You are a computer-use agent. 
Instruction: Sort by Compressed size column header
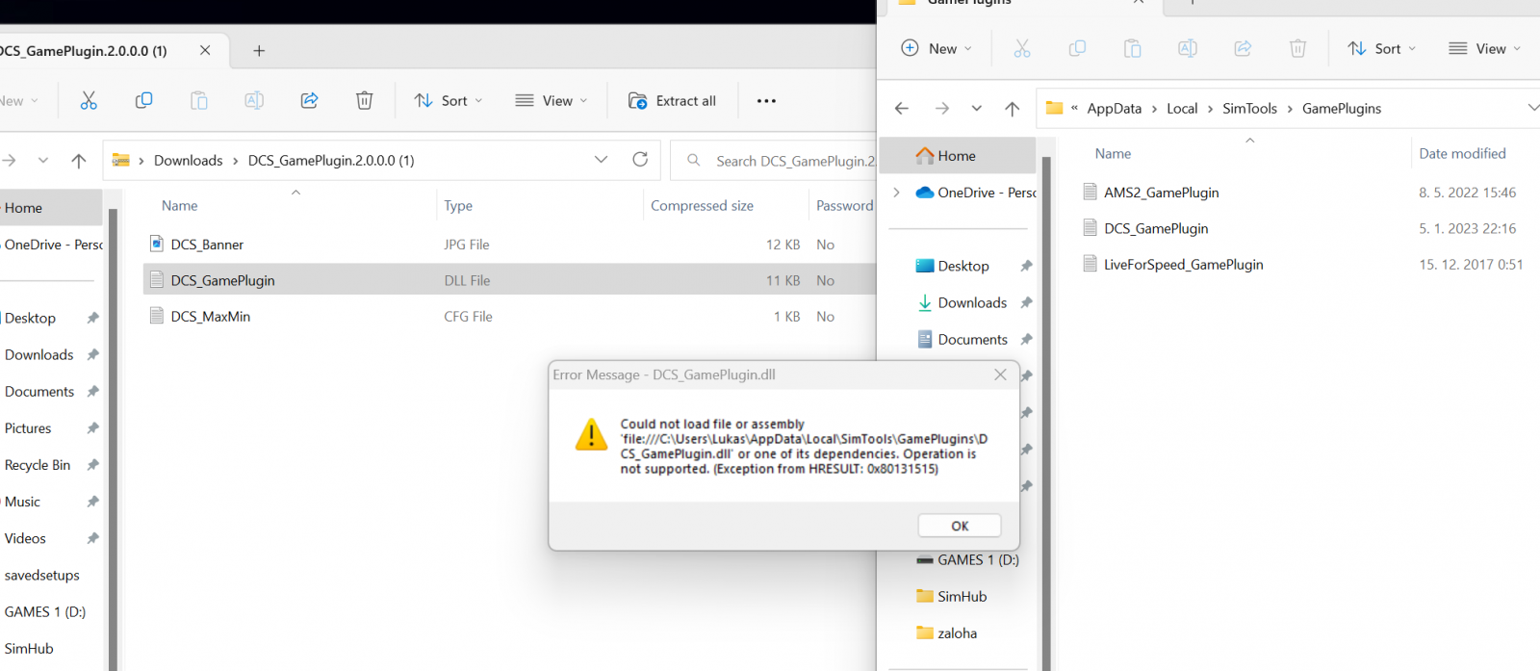(702, 206)
